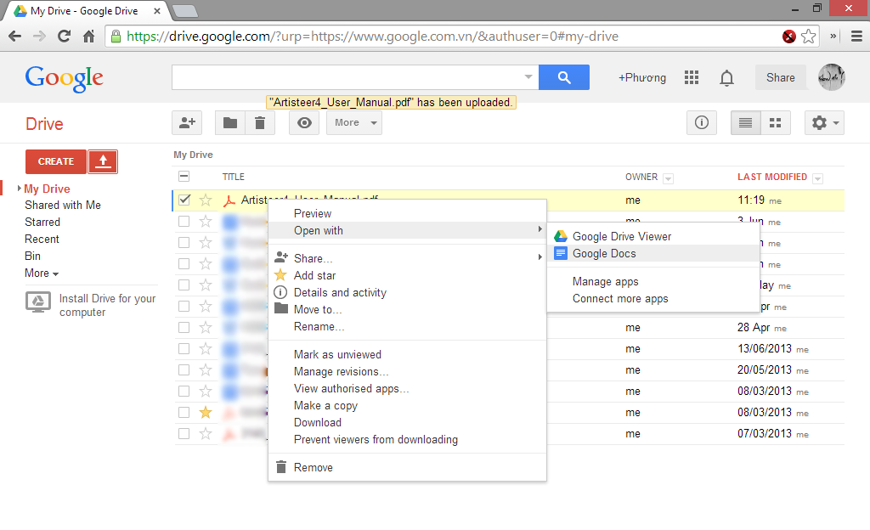This screenshot has width=870, height=530.
Task: Click the eye preview toolbar icon
Action: (304, 122)
